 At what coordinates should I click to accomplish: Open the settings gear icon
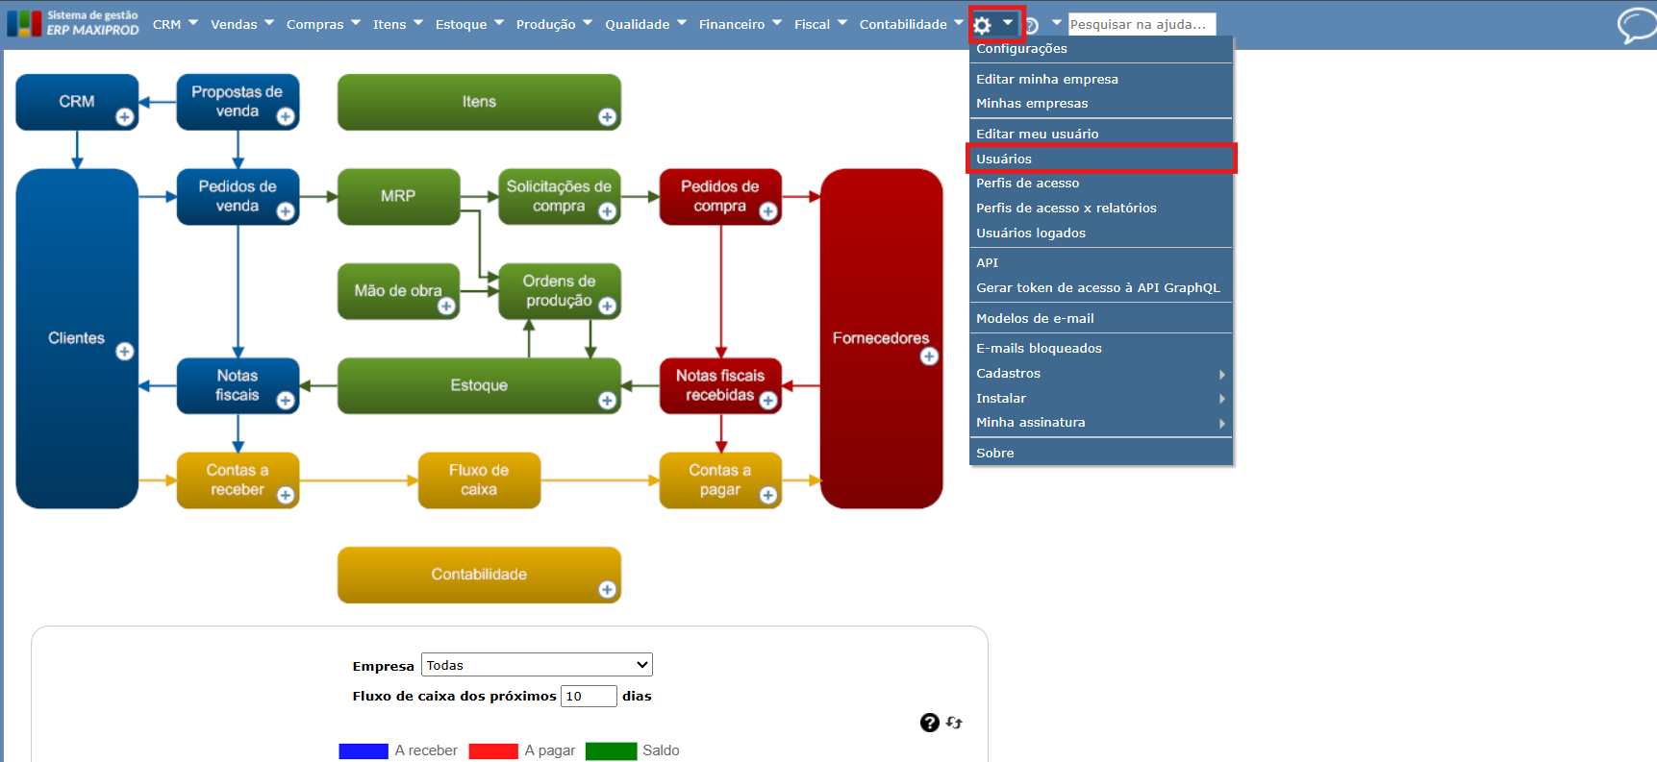coord(982,25)
